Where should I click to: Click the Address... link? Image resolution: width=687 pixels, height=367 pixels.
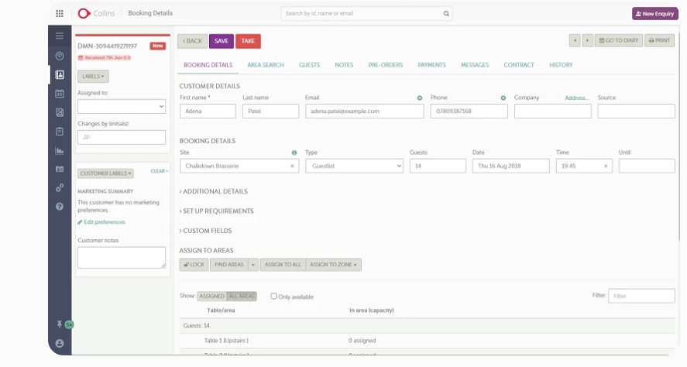click(x=577, y=98)
